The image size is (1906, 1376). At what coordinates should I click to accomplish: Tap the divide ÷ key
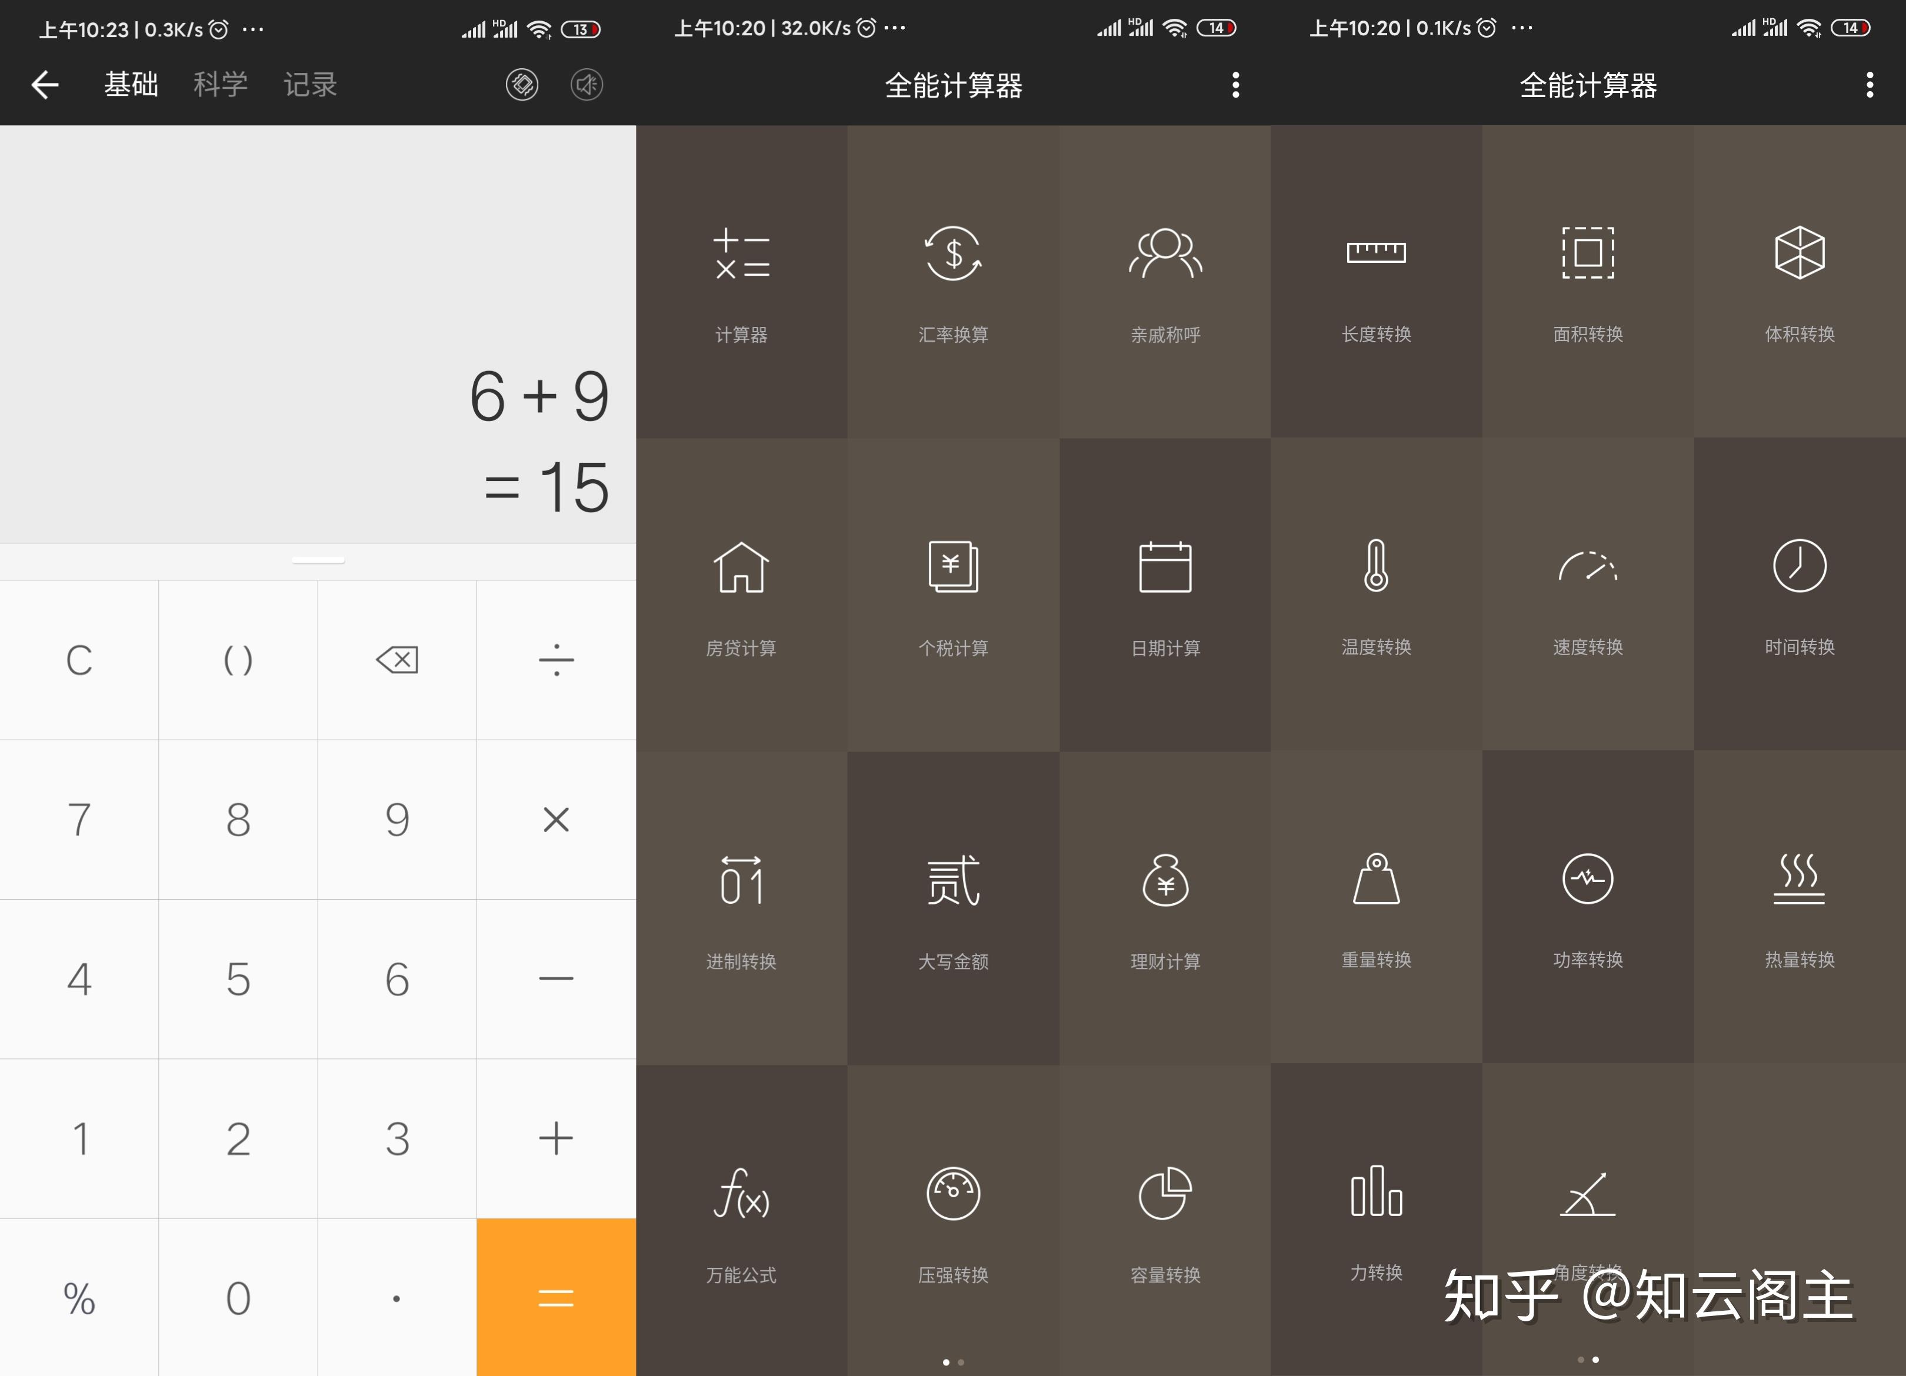click(557, 659)
